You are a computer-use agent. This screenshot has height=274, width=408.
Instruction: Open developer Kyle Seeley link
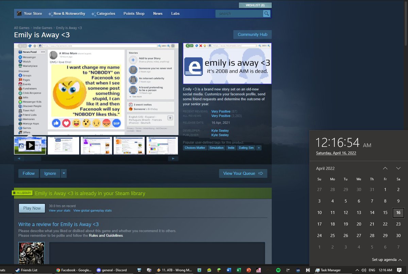click(220, 131)
